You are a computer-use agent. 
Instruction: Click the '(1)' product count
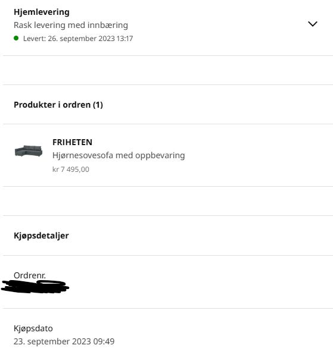coord(98,105)
